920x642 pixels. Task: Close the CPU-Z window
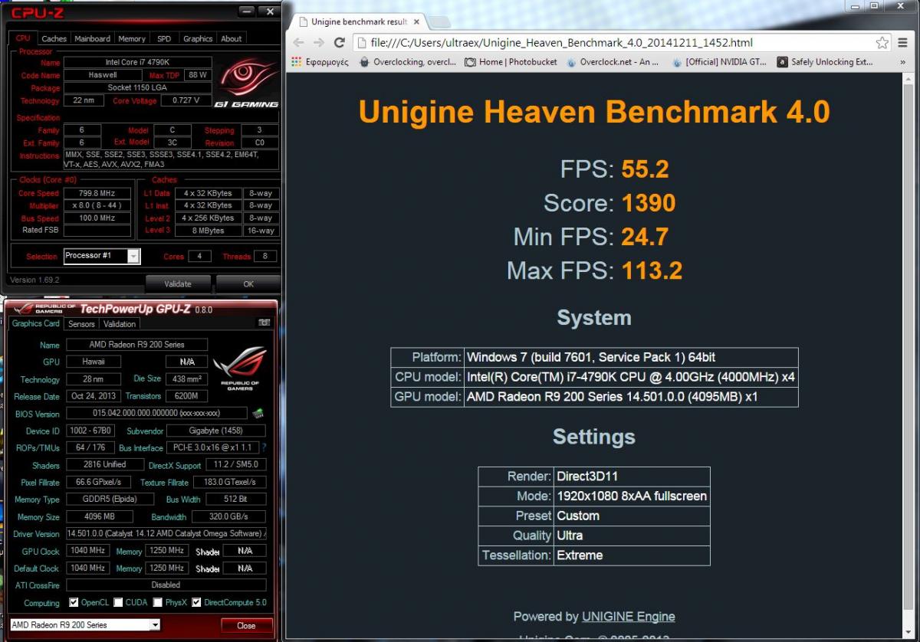click(268, 11)
